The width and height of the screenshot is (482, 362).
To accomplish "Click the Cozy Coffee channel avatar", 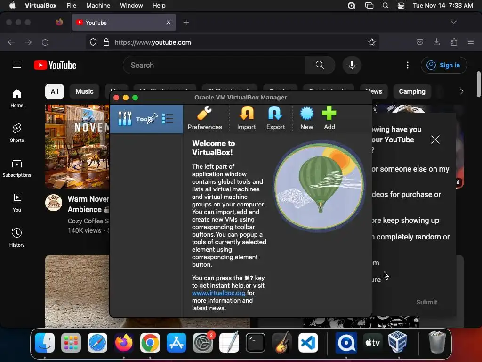I will coord(54,203).
